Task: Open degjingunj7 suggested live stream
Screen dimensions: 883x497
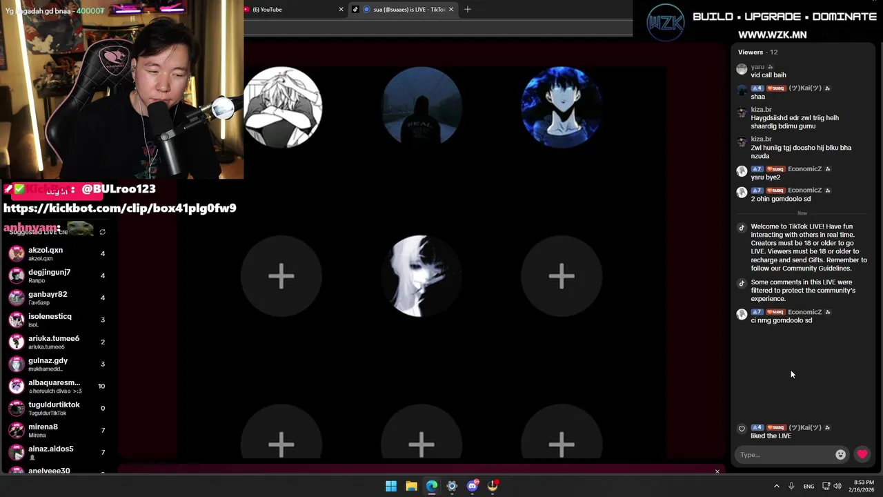Action: pos(58,275)
